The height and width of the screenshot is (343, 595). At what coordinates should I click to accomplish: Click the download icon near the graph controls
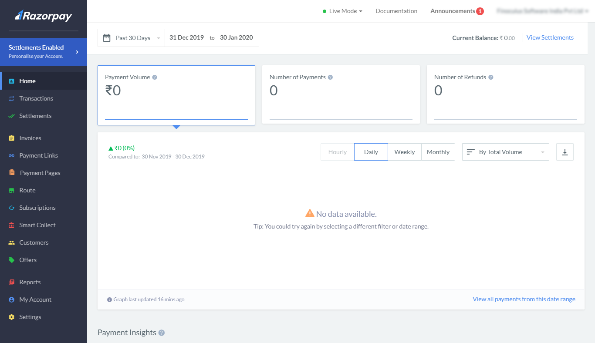565,152
